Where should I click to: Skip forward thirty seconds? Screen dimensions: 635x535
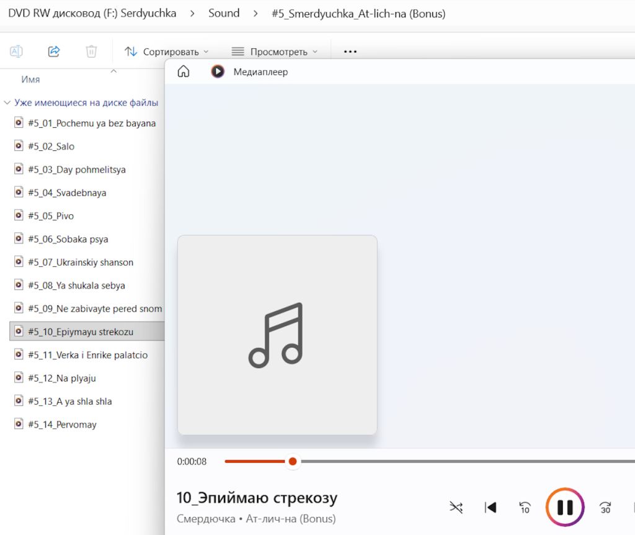[x=605, y=508]
